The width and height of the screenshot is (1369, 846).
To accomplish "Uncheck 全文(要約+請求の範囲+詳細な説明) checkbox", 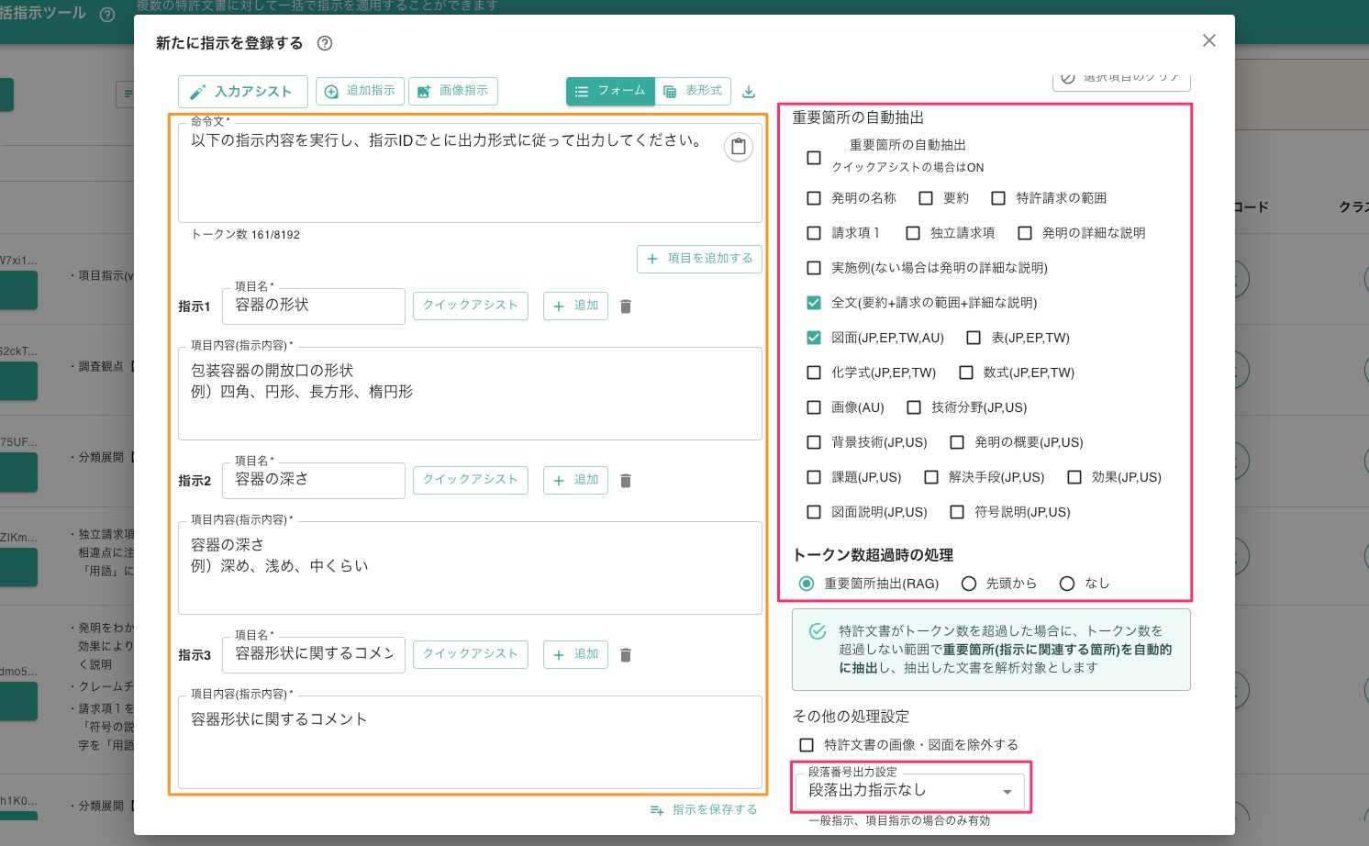I will click(x=814, y=303).
